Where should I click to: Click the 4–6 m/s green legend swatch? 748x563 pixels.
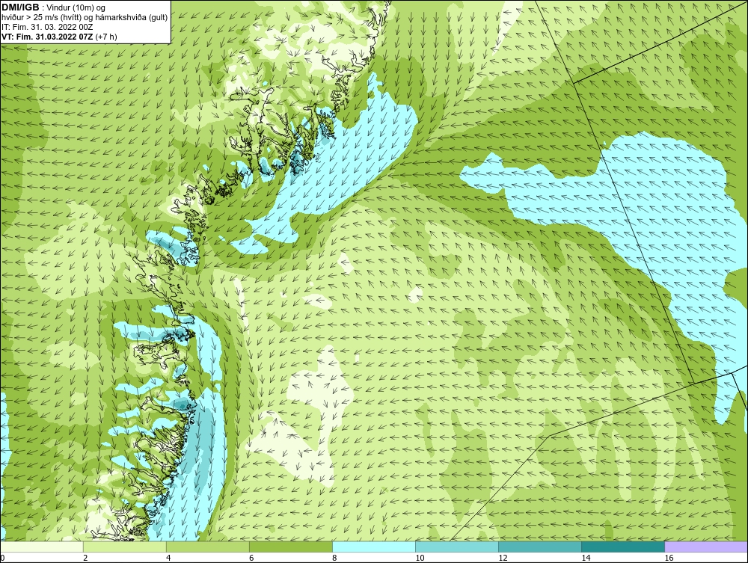click(207, 547)
